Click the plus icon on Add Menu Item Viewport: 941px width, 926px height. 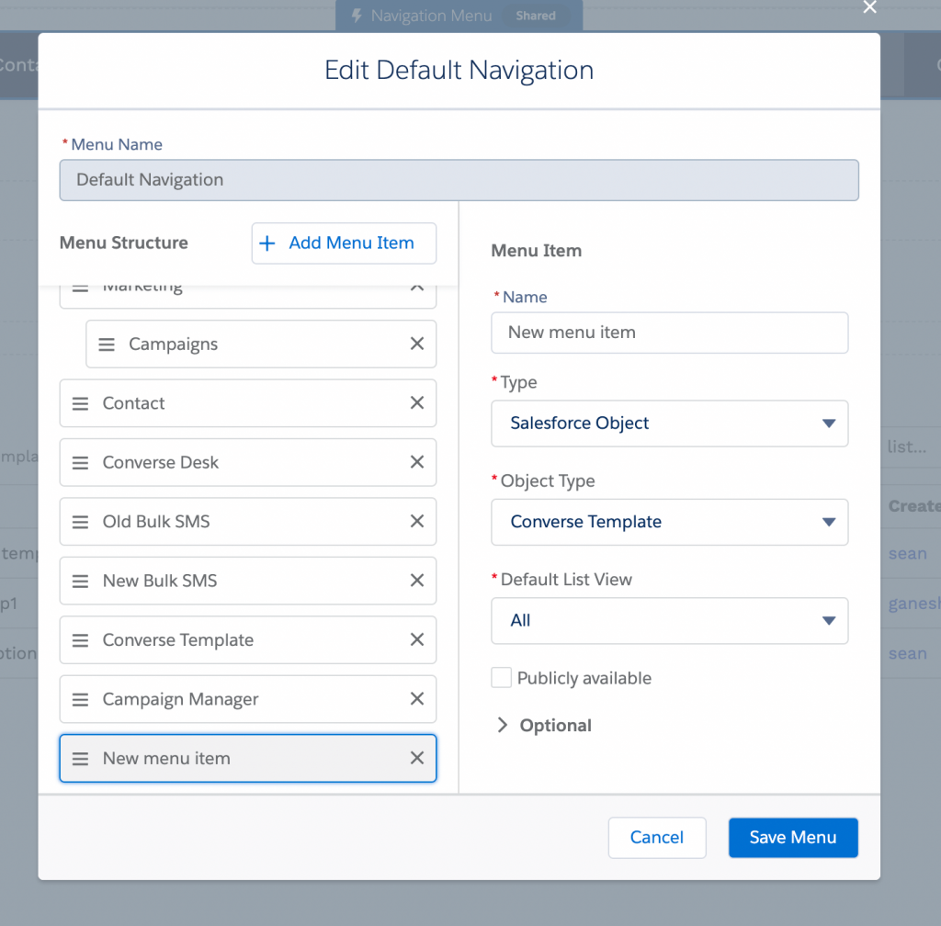tap(267, 243)
